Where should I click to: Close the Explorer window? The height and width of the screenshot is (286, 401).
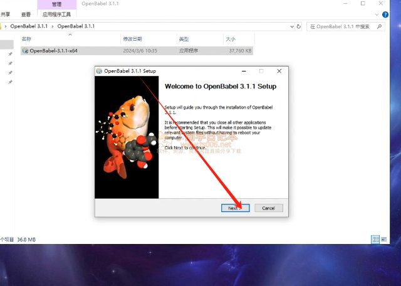coord(381,3)
